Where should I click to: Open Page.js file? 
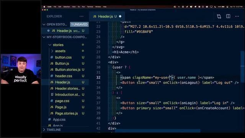coord(60,107)
